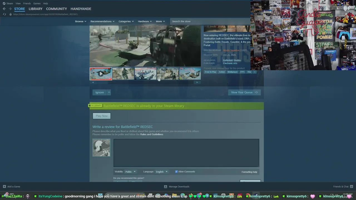
Task: Select the Multiplayer tag
Action: pyautogui.click(x=233, y=72)
